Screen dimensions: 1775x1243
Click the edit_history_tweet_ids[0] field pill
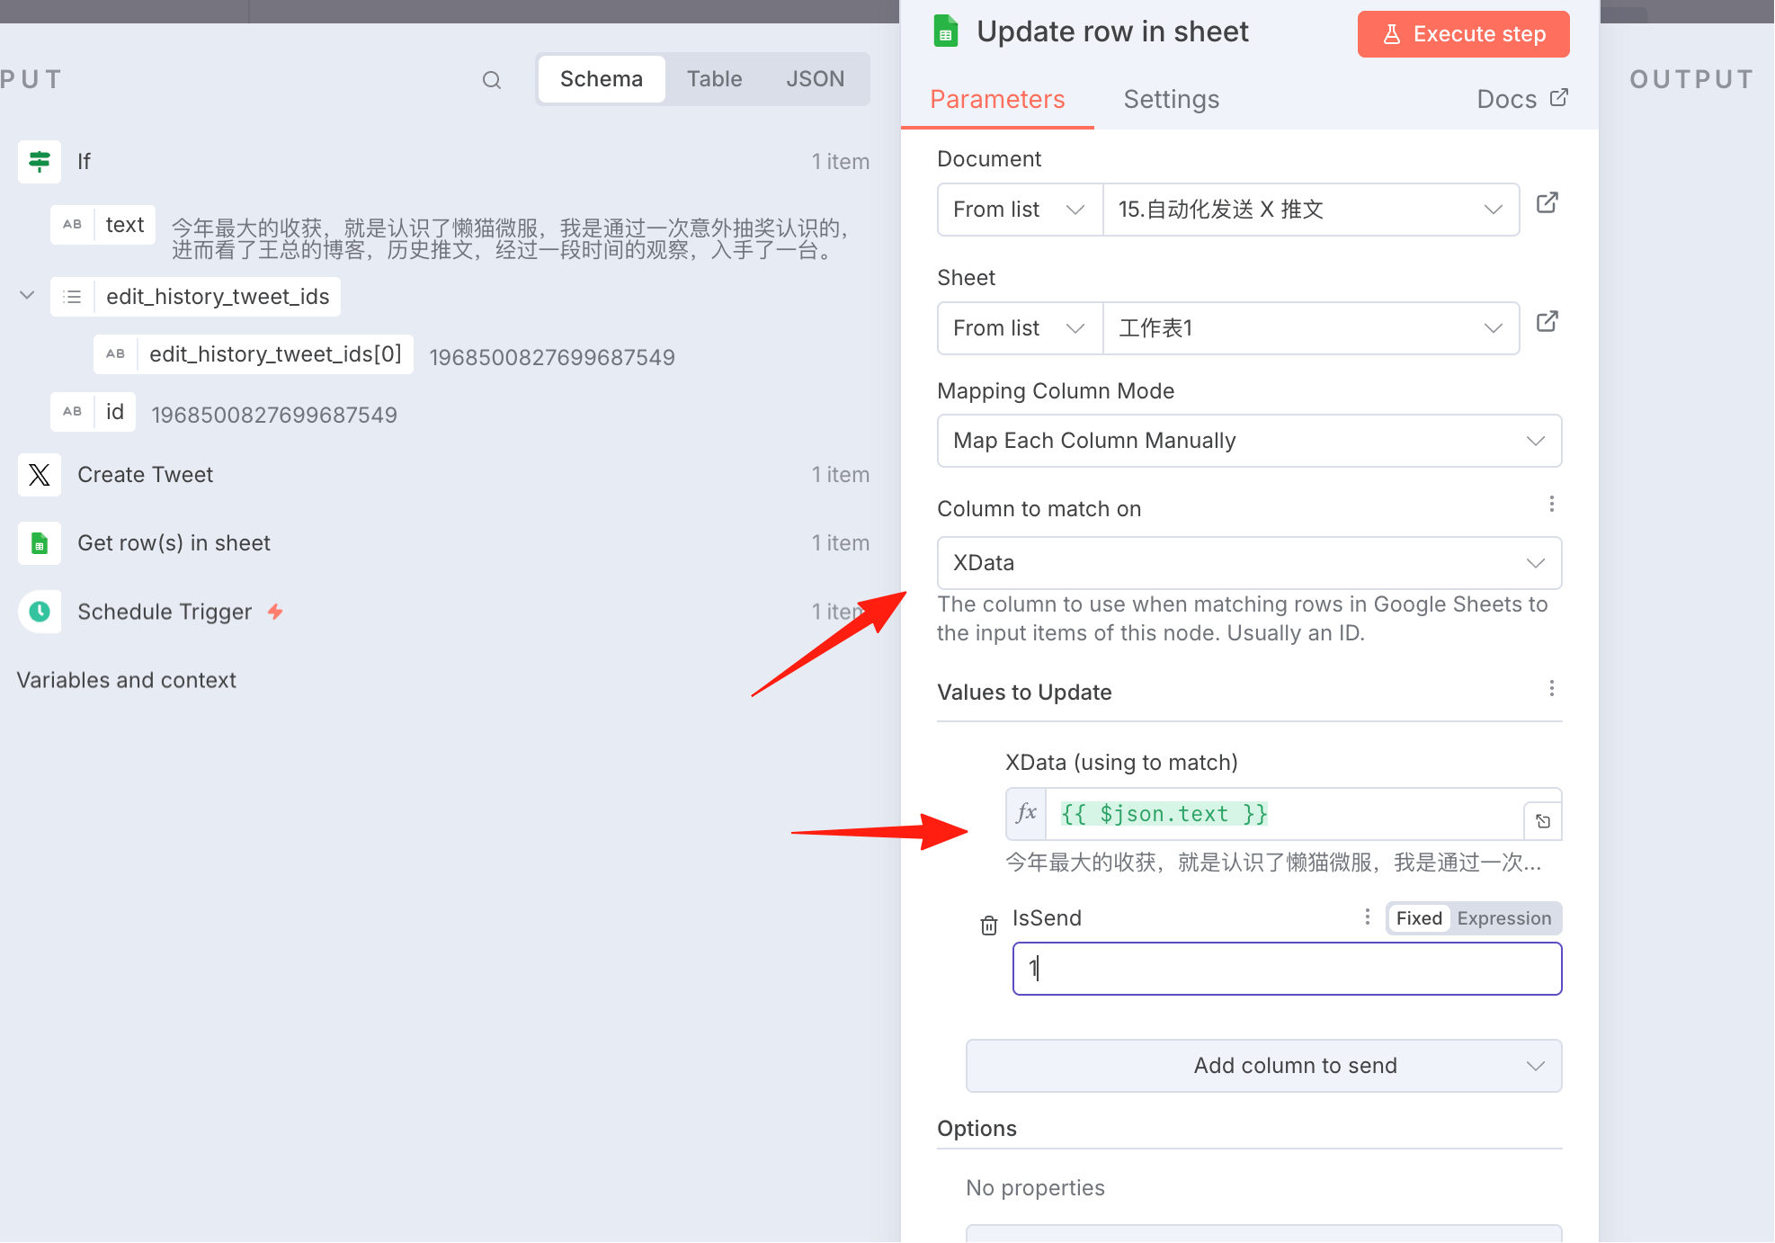pos(254,354)
